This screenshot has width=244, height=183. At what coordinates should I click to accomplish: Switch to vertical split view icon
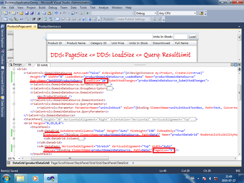pyautogui.click(x=232, y=64)
